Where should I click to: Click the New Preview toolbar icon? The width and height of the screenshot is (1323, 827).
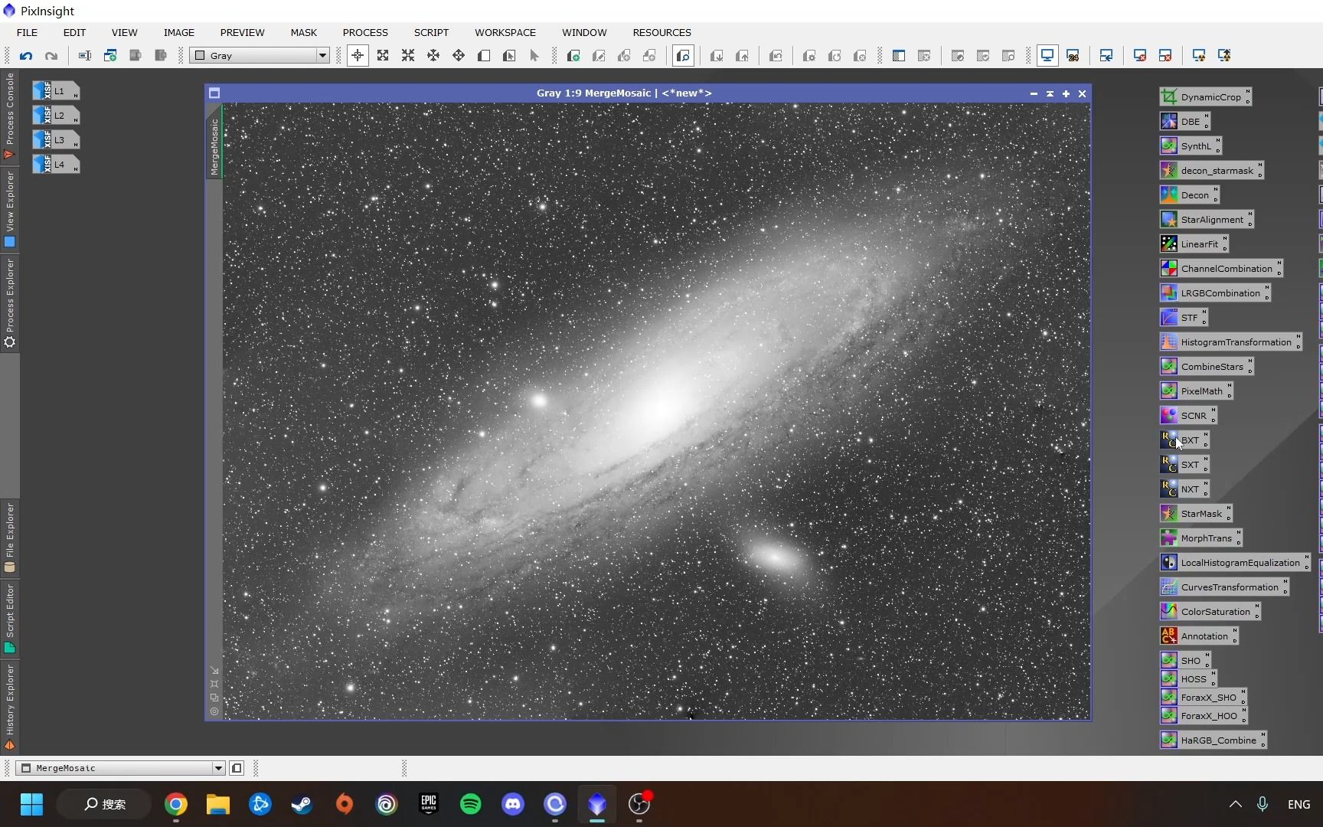click(110, 56)
